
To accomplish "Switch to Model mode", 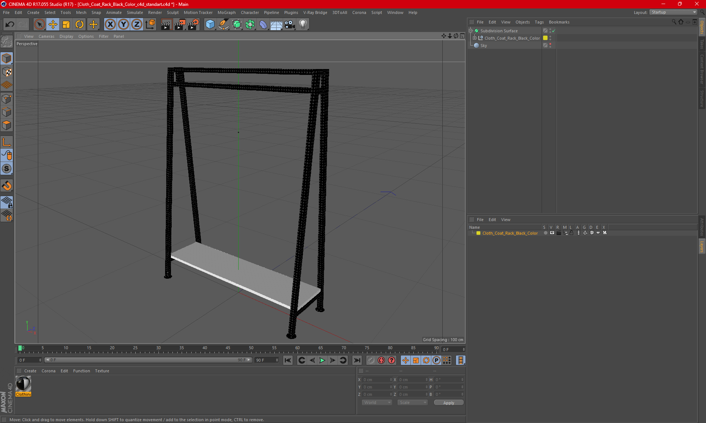I will [7, 58].
